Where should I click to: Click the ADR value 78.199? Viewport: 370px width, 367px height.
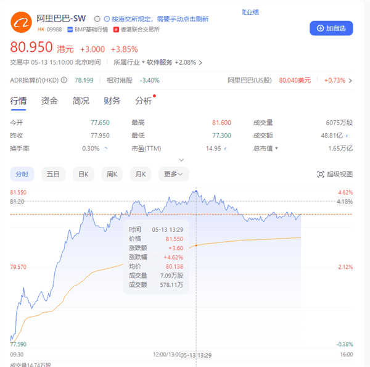[84, 80]
